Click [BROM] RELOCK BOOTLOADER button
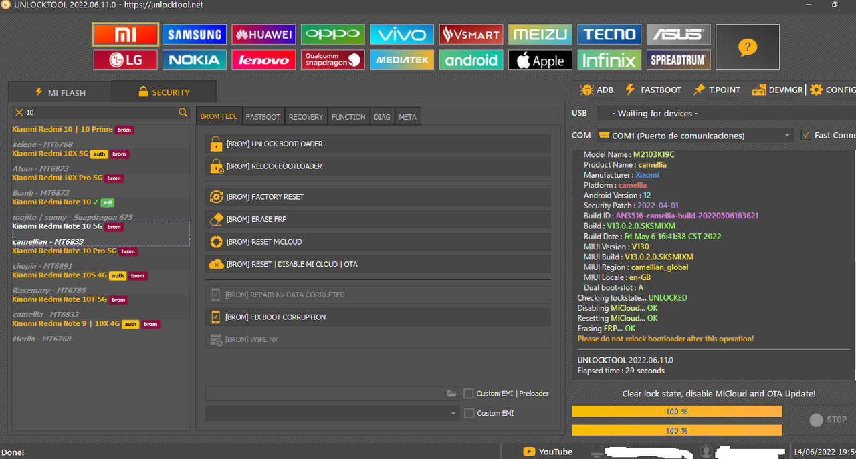The width and height of the screenshot is (856, 459). click(378, 166)
